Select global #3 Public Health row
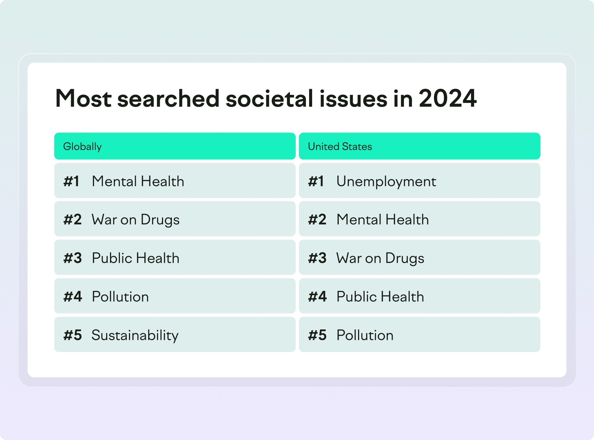This screenshot has width=594, height=440. (x=175, y=257)
